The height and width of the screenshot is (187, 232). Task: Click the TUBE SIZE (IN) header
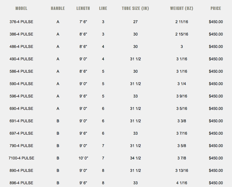coord(136,8)
